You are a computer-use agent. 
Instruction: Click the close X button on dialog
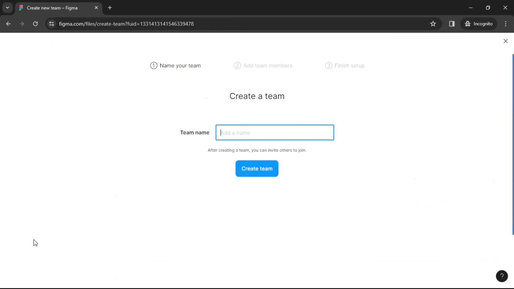coord(505,41)
